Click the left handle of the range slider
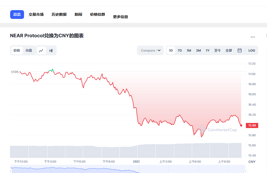 (x=11, y=171)
